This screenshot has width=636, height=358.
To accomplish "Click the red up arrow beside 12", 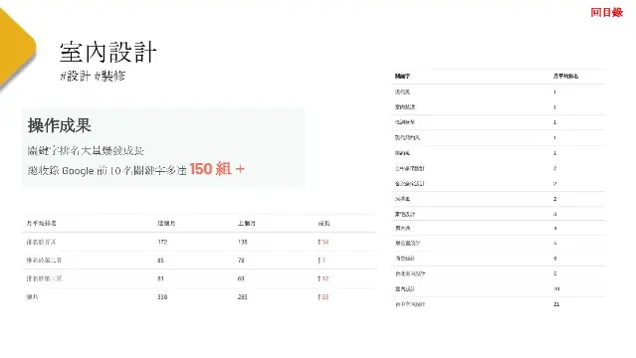I will (x=319, y=278).
